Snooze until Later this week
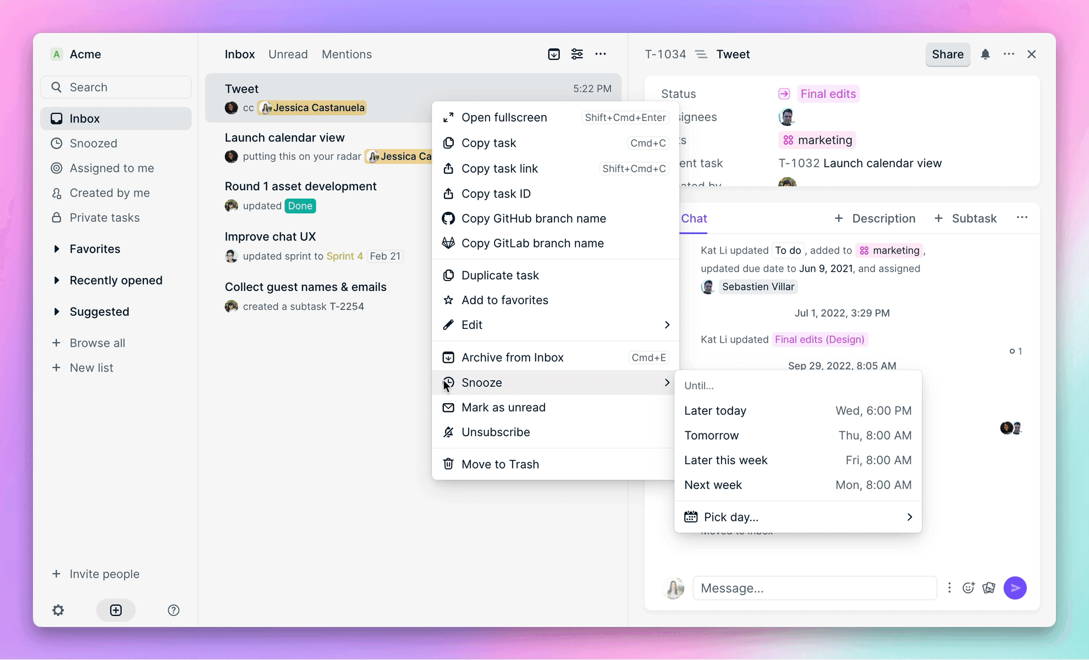The image size is (1089, 660). pos(798,460)
